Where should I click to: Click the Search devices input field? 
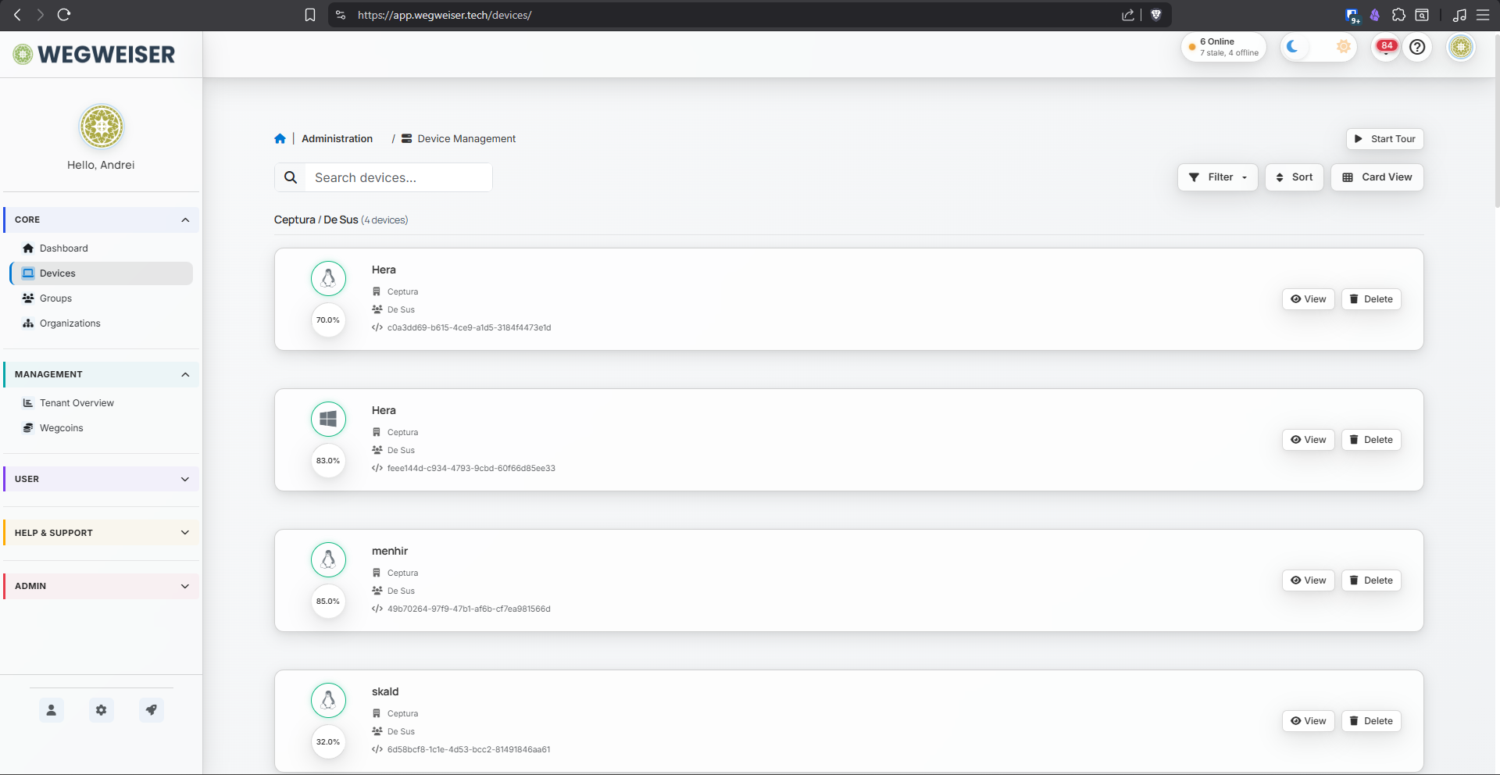pyautogui.click(x=397, y=177)
